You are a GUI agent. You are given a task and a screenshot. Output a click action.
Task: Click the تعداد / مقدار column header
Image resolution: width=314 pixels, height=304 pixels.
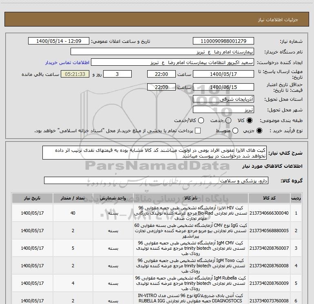click(x=73, y=198)
